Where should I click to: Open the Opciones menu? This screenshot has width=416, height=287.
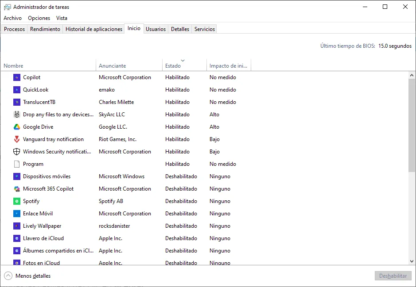39,18
